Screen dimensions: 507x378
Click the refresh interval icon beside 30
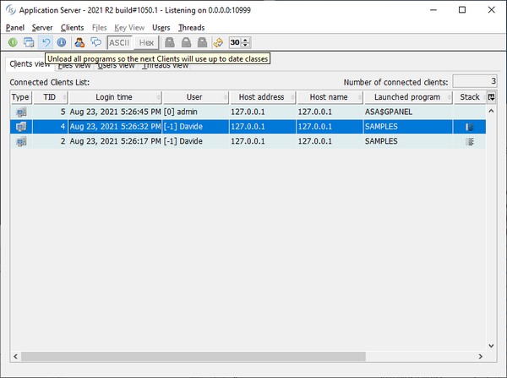pos(218,42)
